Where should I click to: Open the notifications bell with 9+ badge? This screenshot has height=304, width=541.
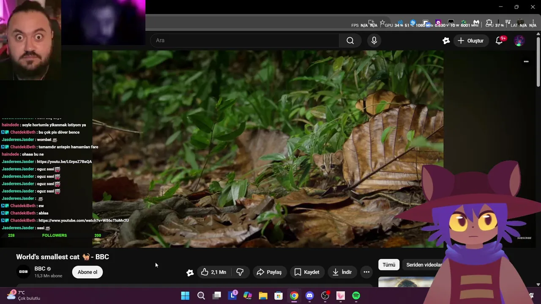pyautogui.click(x=499, y=41)
